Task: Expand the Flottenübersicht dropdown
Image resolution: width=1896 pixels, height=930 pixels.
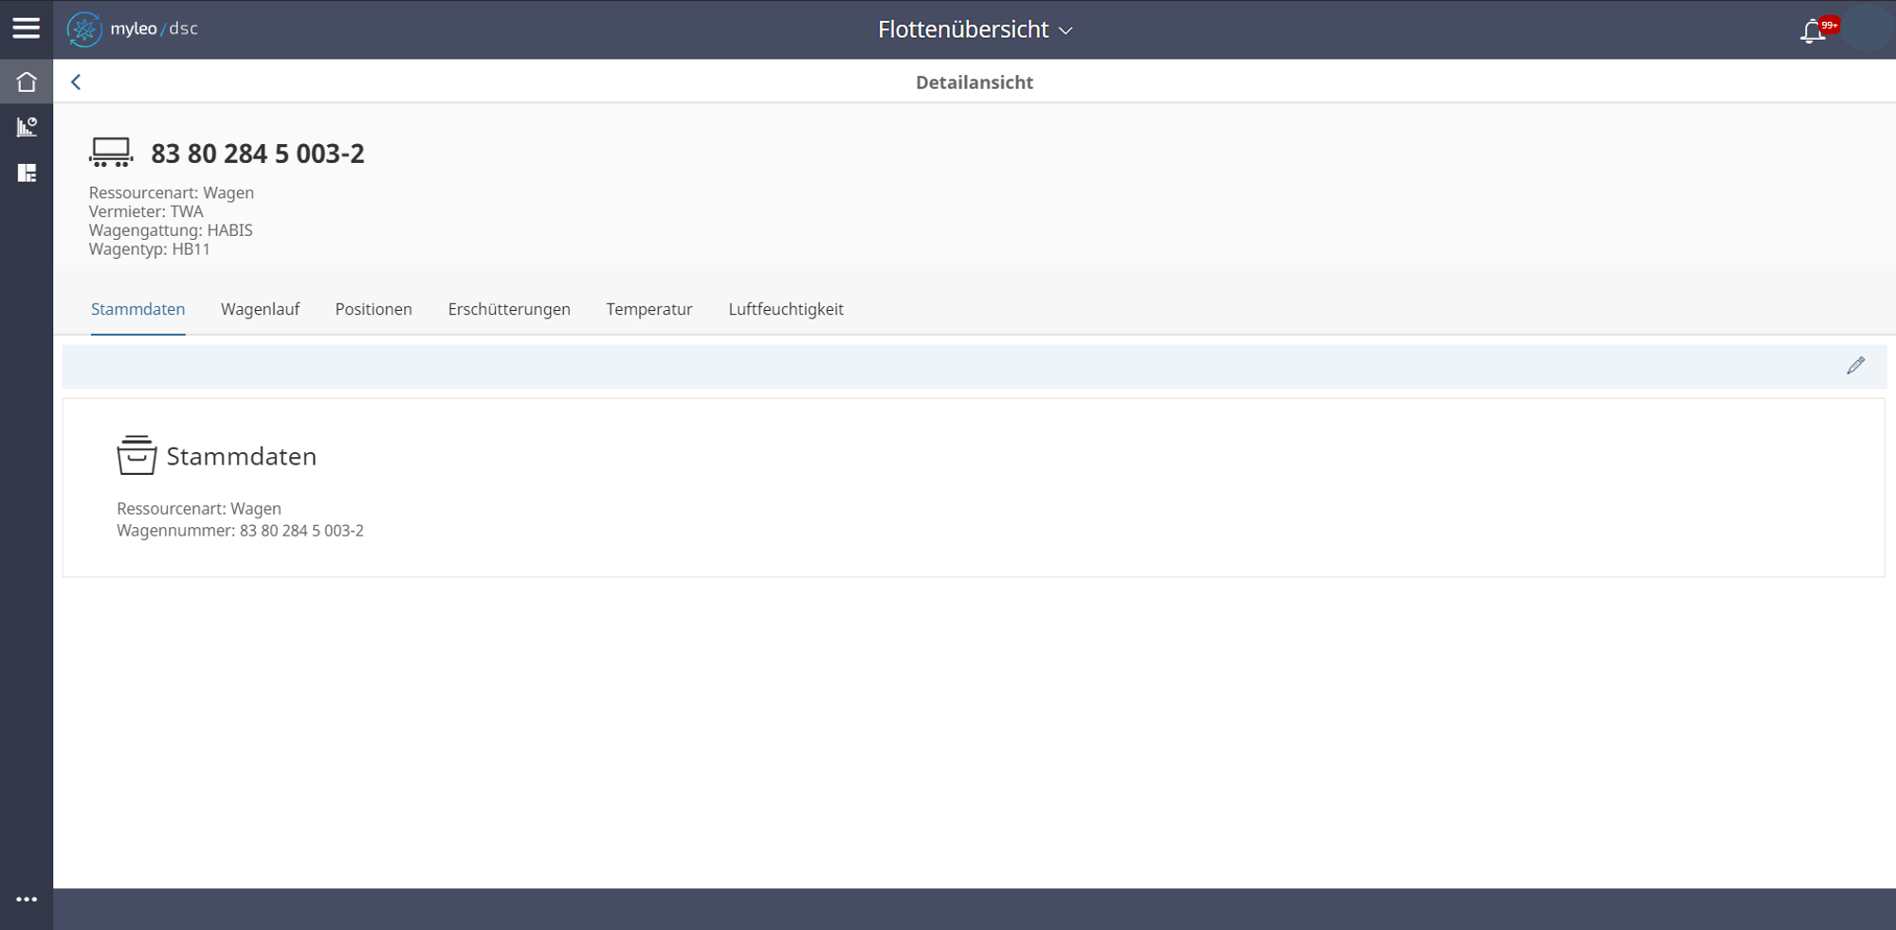Action: (x=975, y=29)
